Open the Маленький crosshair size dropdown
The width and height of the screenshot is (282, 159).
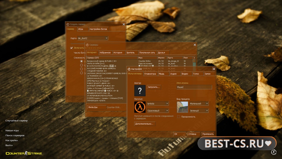click(199, 104)
